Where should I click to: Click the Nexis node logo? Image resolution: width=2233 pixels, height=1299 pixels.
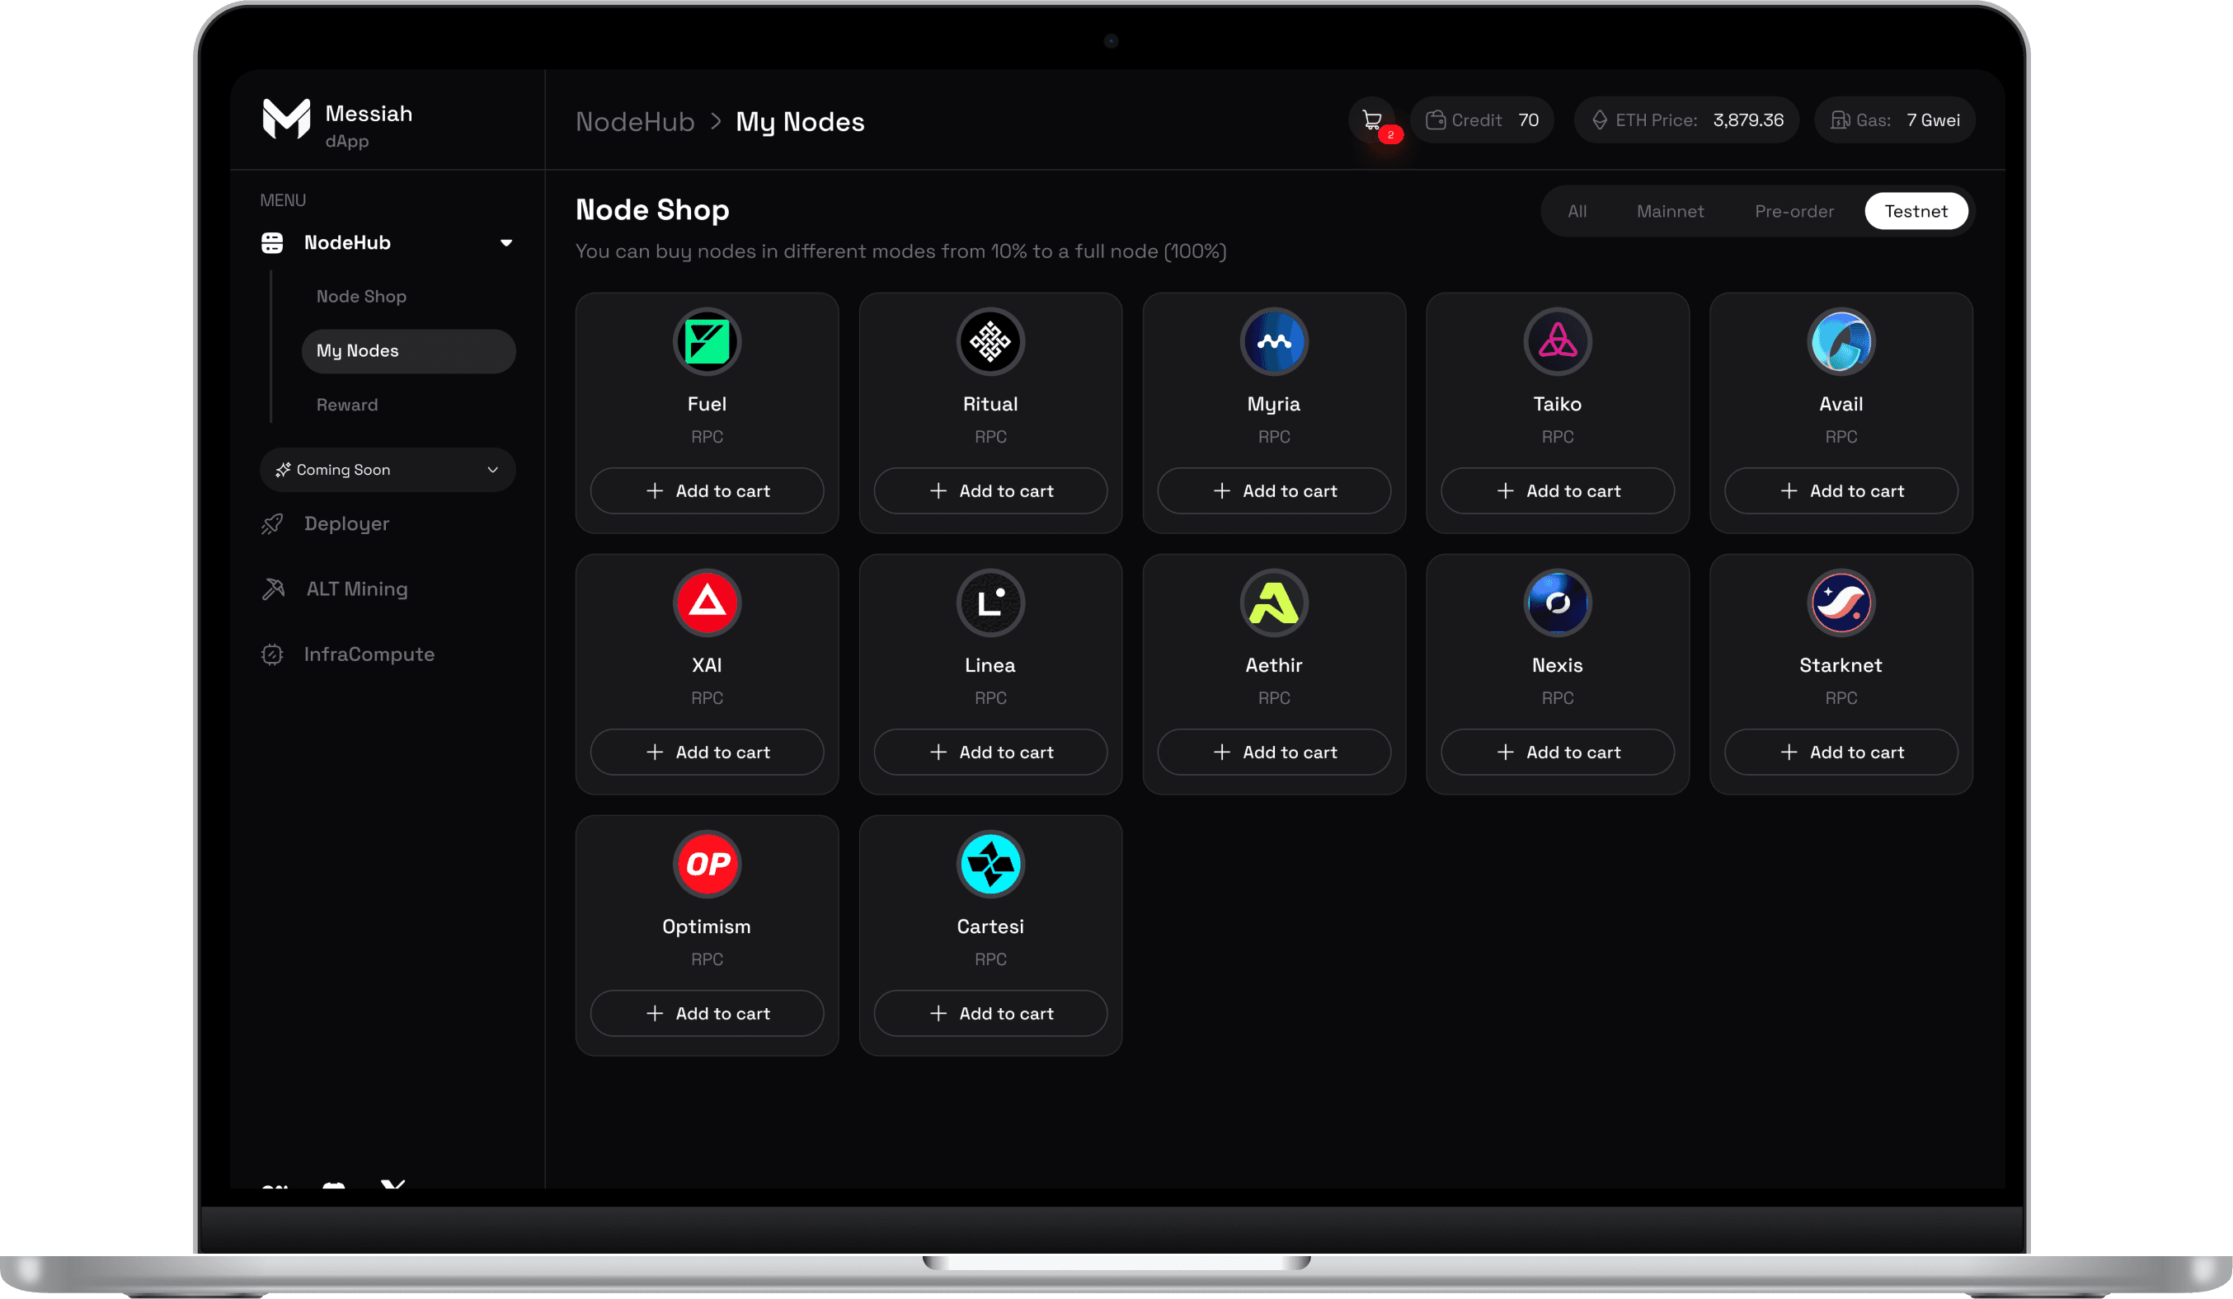(x=1557, y=603)
